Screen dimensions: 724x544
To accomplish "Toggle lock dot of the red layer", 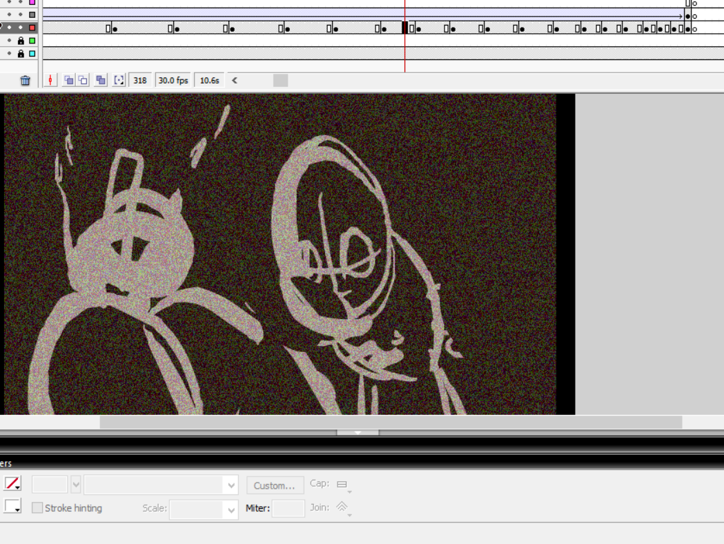I will (21, 28).
